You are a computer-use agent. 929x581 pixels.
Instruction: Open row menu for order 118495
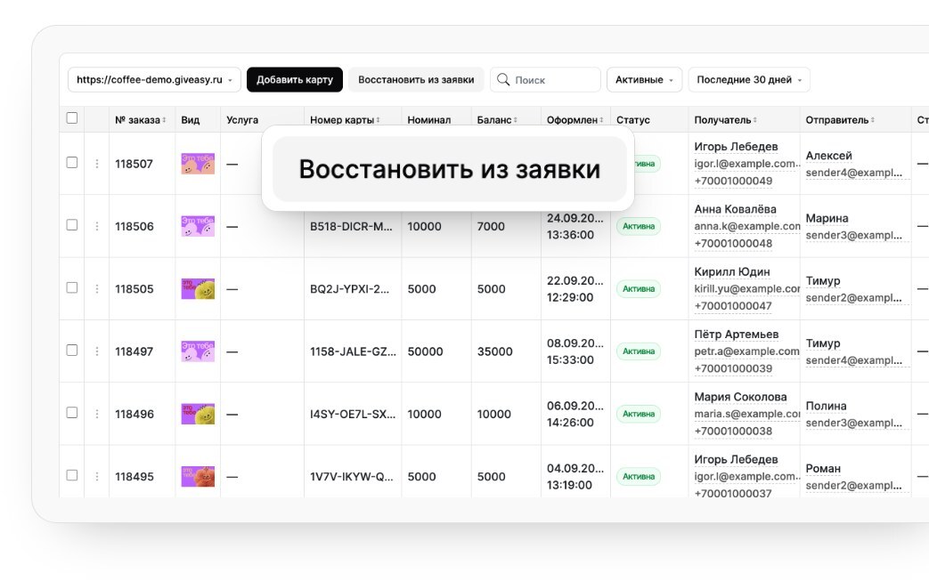pyautogui.click(x=96, y=476)
